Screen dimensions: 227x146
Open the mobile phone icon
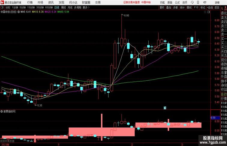tap(198, 2)
